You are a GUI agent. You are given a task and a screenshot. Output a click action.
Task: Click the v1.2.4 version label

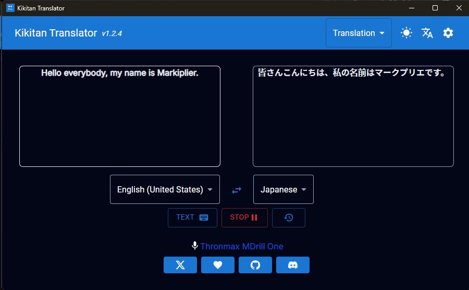coord(112,33)
